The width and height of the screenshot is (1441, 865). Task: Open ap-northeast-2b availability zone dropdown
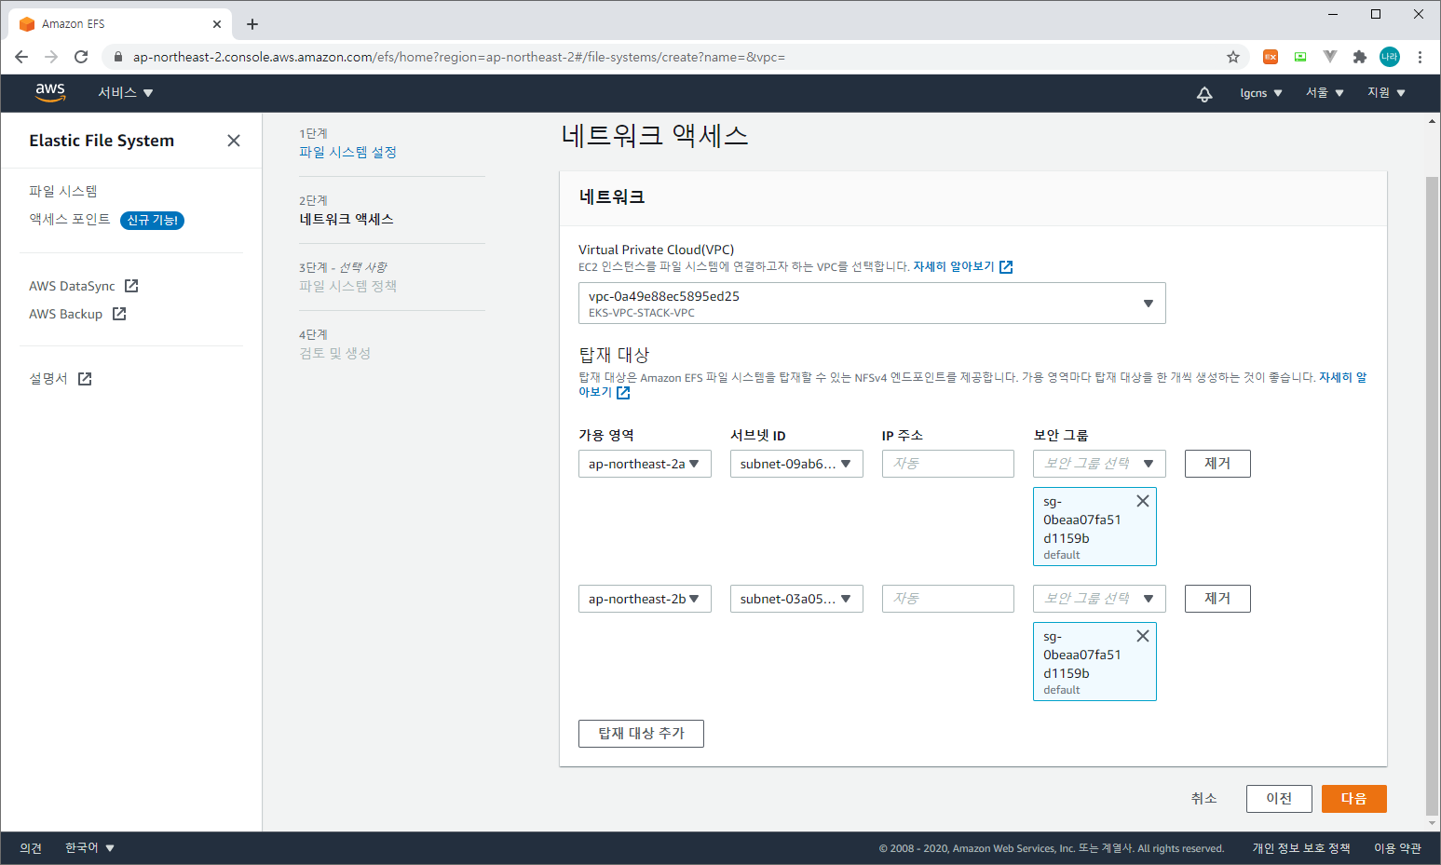point(645,599)
